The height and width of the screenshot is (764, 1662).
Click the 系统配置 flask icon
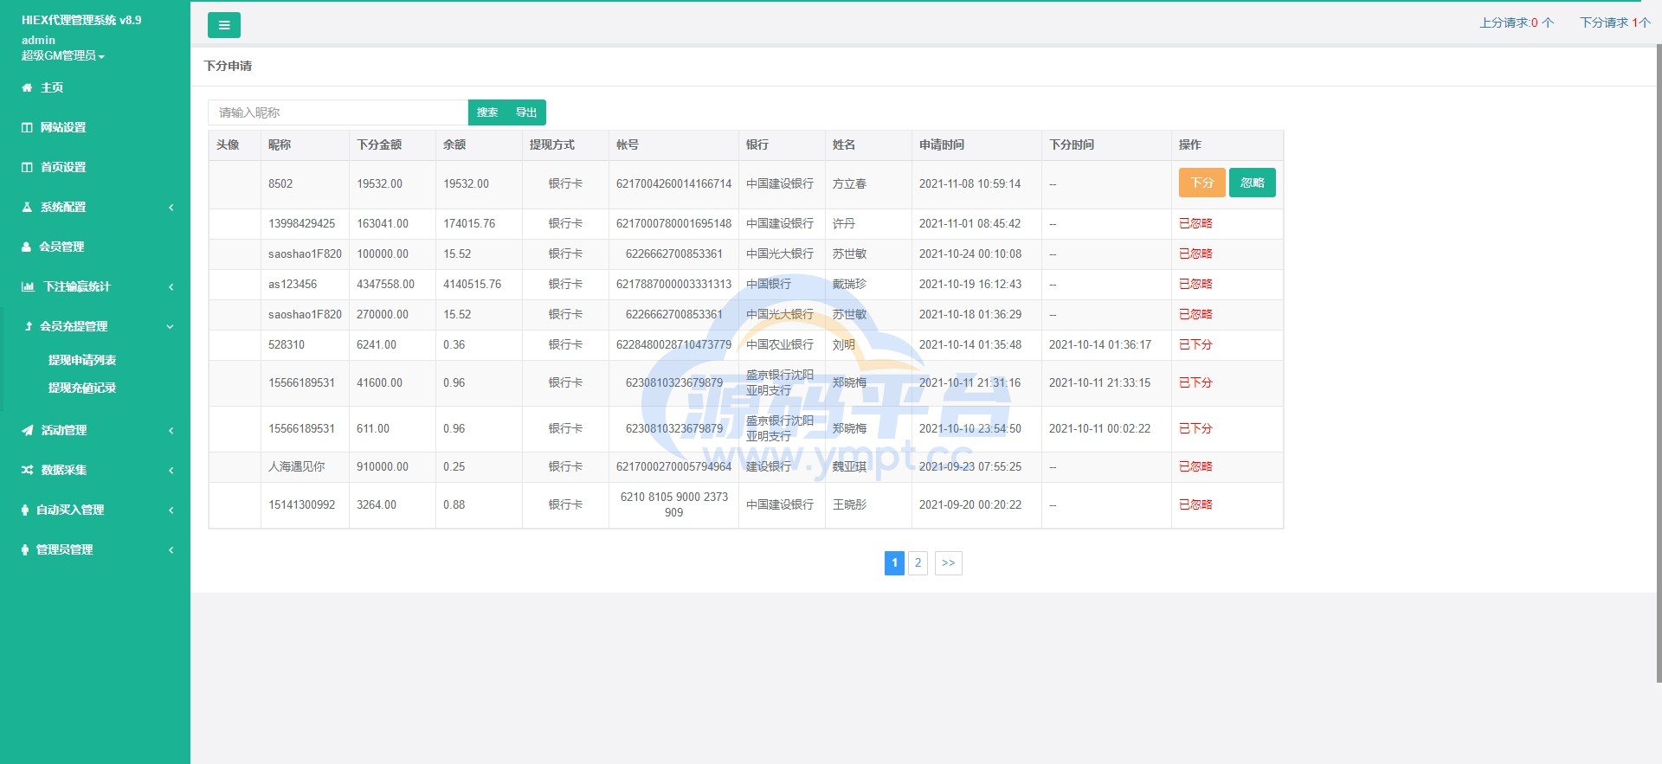coord(27,207)
